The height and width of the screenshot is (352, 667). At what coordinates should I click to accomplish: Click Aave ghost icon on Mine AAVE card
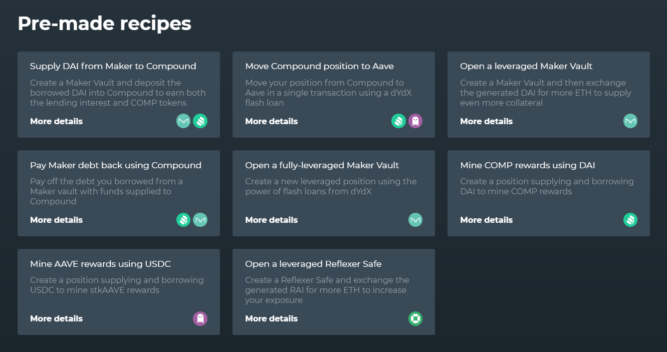click(200, 318)
